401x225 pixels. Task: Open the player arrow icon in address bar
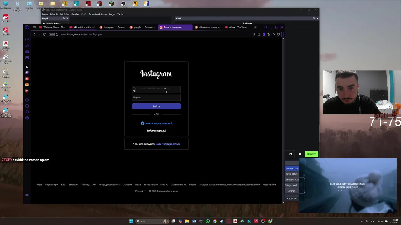tap(273, 34)
